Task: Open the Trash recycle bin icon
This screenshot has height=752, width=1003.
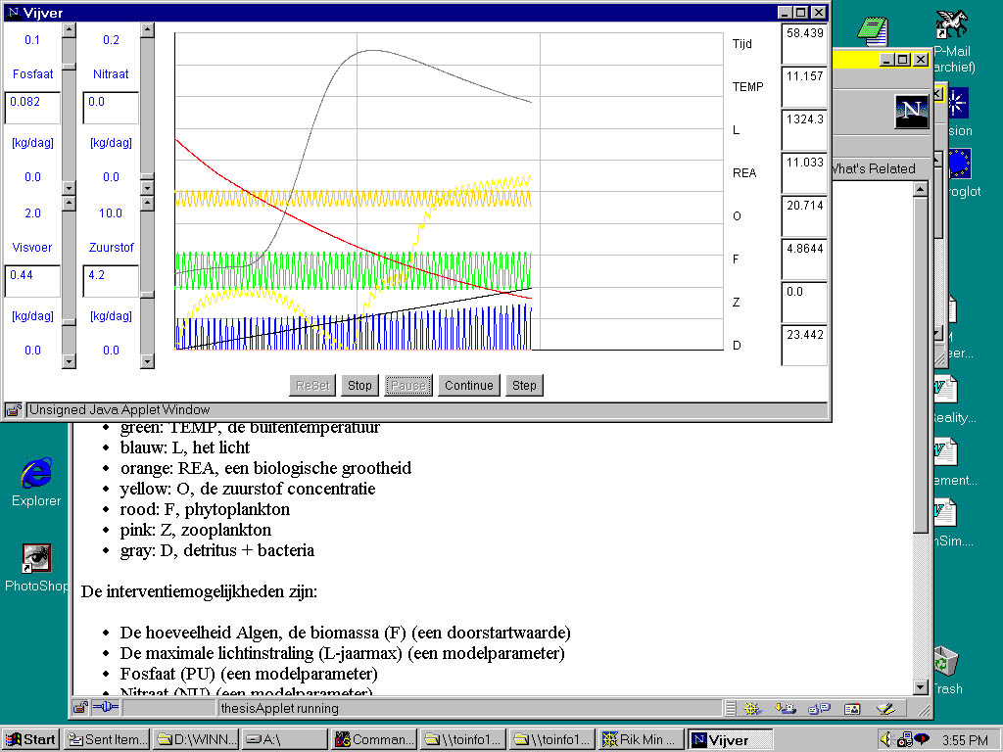Action: [946, 661]
